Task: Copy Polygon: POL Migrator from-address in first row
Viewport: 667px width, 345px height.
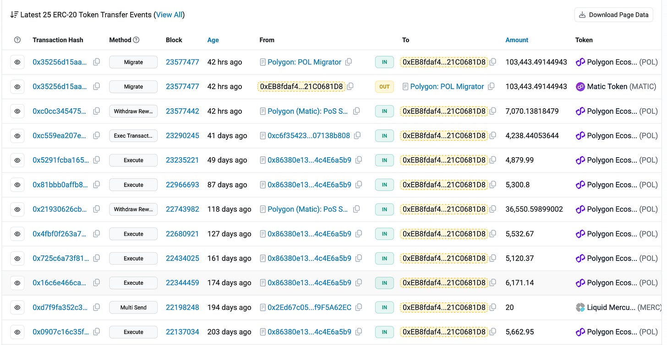Action: (x=349, y=62)
